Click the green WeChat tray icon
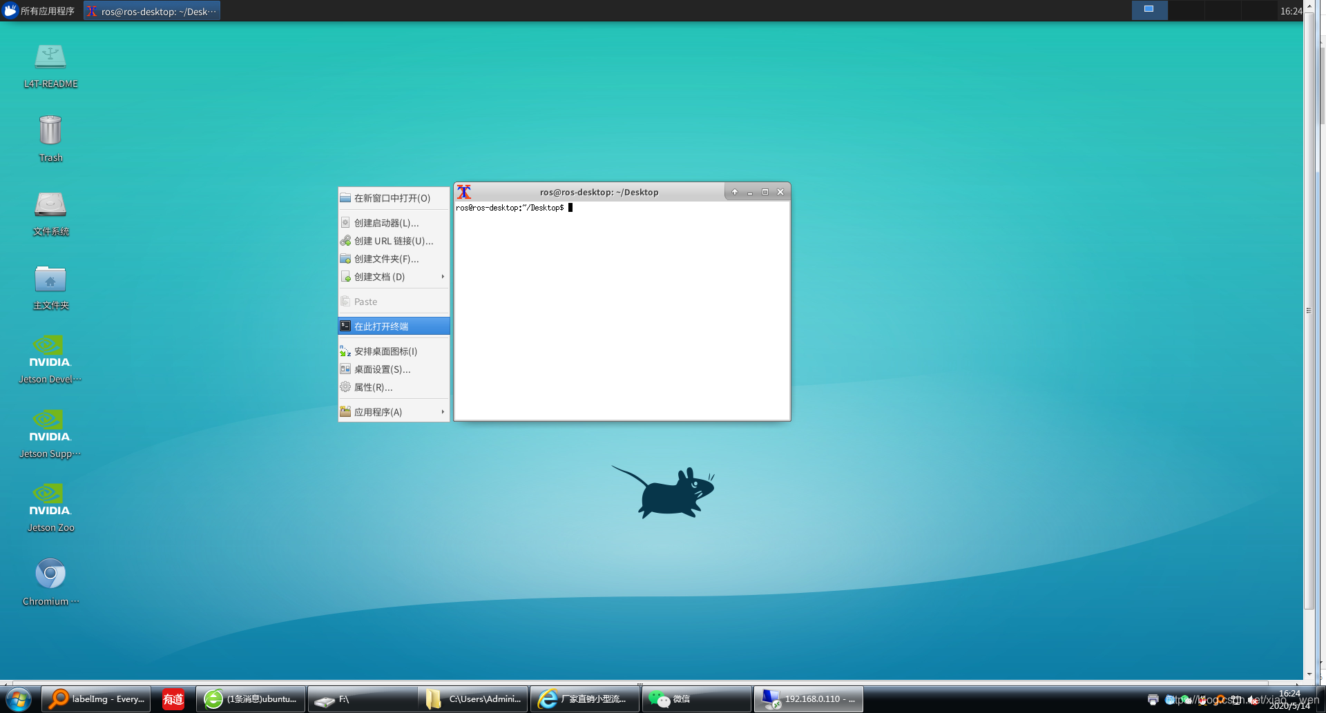1326x713 pixels. point(1186,700)
